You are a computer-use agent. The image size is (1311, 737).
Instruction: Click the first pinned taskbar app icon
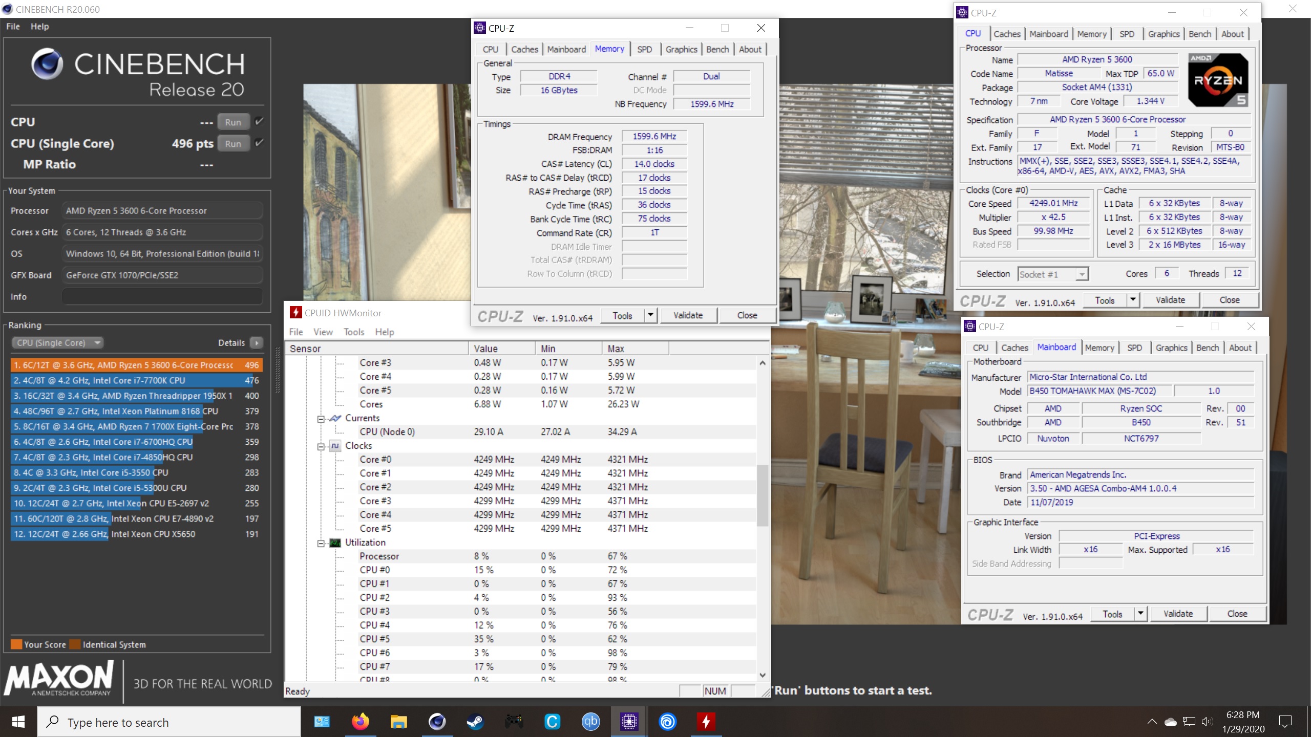pos(322,722)
